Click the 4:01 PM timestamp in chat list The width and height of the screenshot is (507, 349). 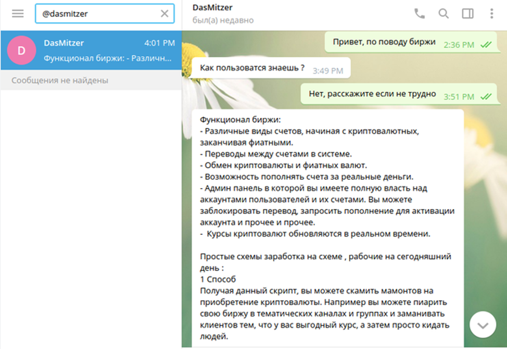(159, 43)
